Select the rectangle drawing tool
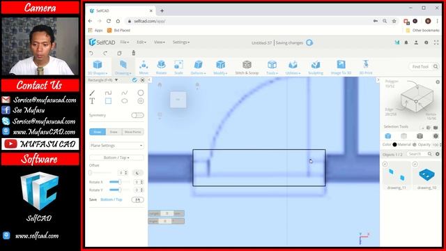The height and width of the screenshot is (251, 446). coord(108,101)
